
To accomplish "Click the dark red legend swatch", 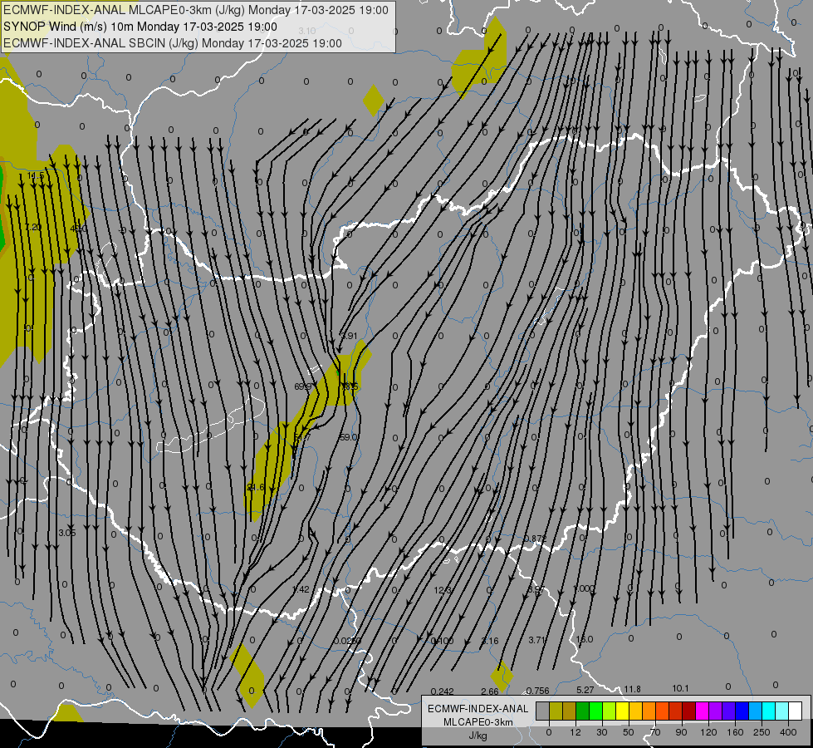I will [x=689, y=711].
